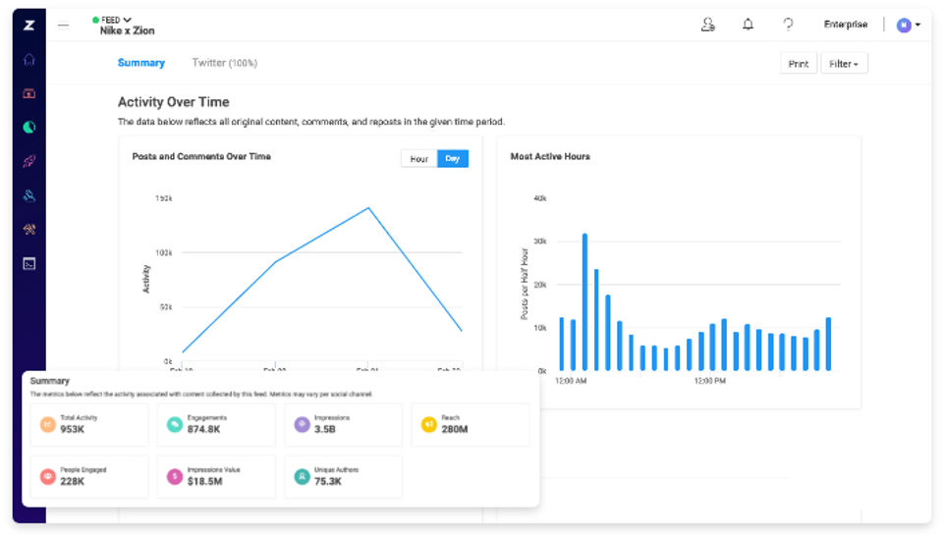Click the Print button

pyautogui.click(x=799, y=64)
